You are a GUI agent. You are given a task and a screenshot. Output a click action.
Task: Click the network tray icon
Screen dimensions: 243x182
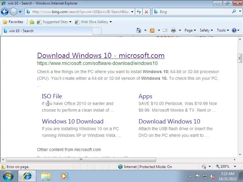(205, 176)
